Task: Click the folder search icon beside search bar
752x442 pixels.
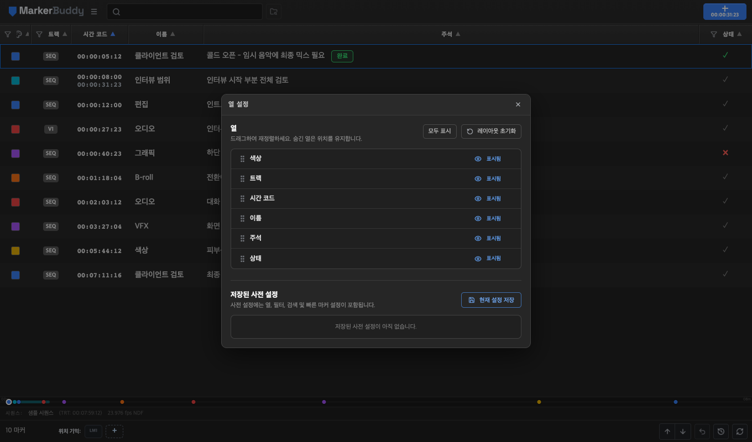Action: (x=273, y=12)
